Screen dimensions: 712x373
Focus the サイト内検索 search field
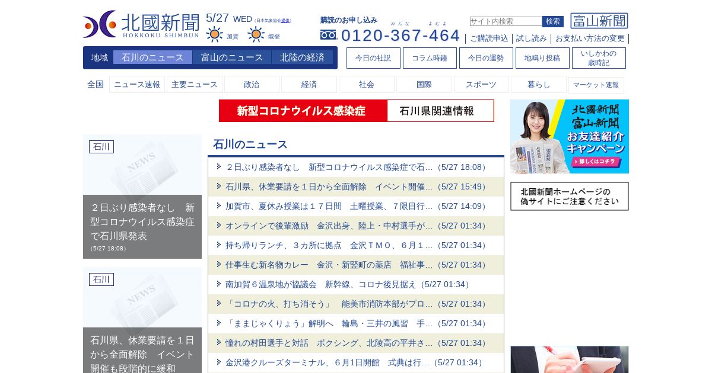(x=506, y=21)
